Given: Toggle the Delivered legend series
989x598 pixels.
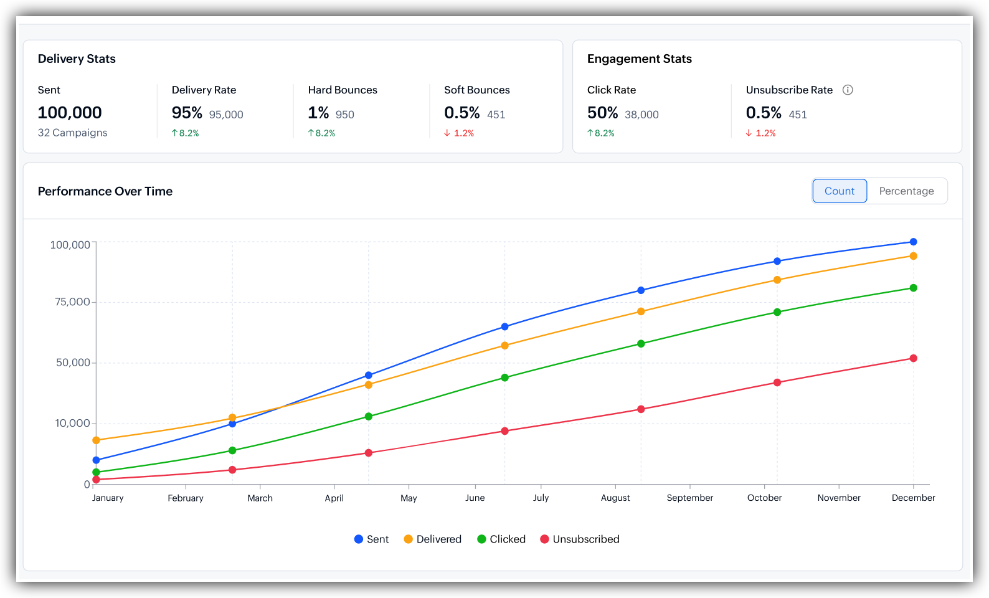Looking at the screenshot, I should point(433,539).
